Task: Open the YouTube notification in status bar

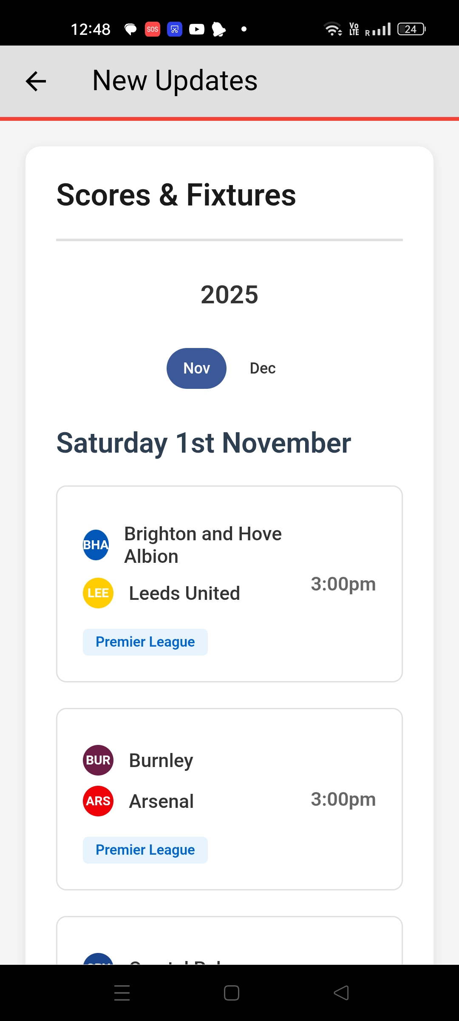Action: (196, 29)
